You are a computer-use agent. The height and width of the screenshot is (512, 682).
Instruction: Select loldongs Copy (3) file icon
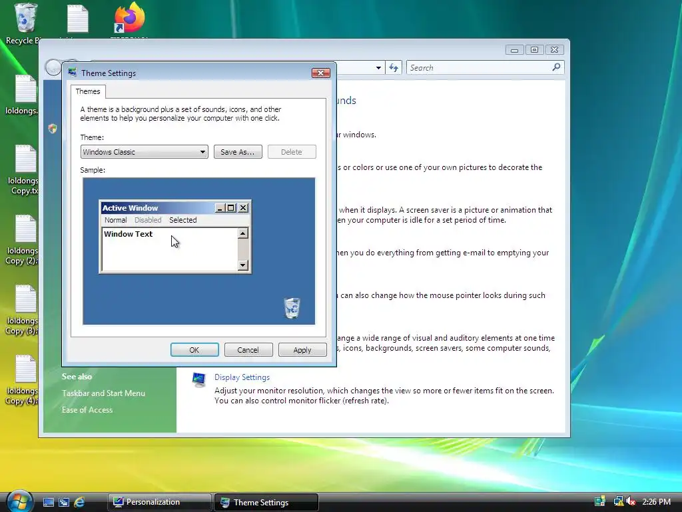pyautogui.click(x=25, y=299)
